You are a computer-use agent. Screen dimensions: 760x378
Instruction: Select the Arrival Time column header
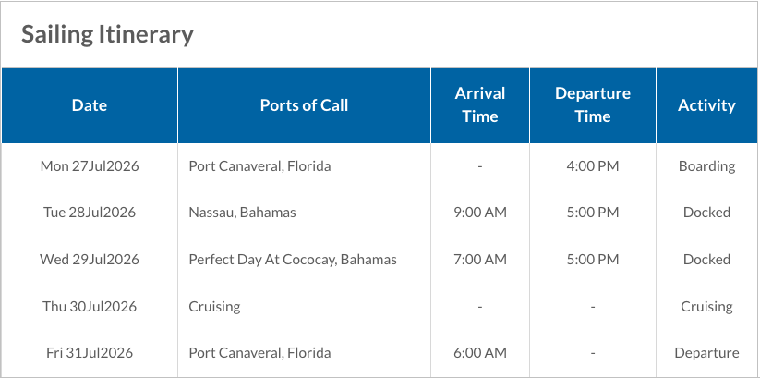click(x=480, y=105)
